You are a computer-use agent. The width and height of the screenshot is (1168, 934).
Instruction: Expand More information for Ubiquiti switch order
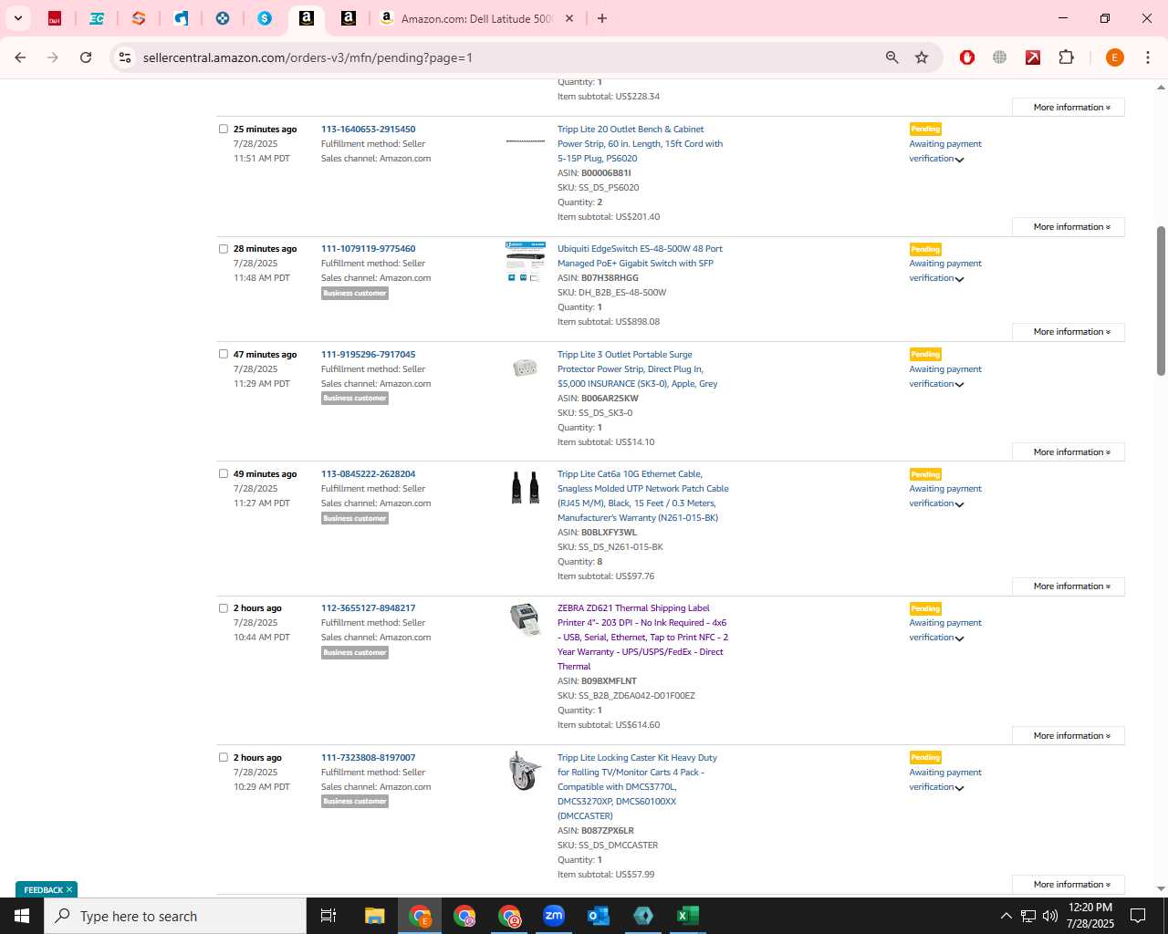pyautogui.click(x=1068, y=331)
